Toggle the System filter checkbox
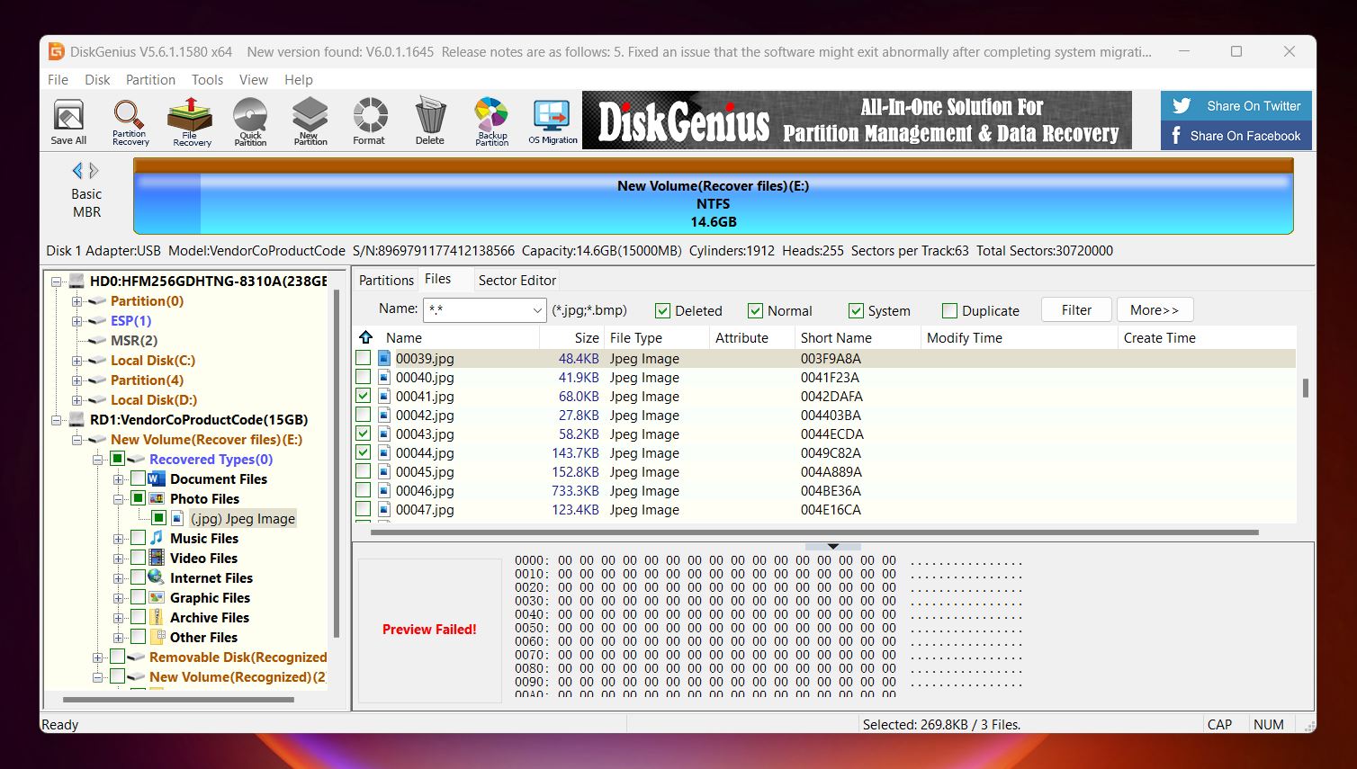This screenshot has height=769, width=1357. pyautogui.click(x=856, y=310)
